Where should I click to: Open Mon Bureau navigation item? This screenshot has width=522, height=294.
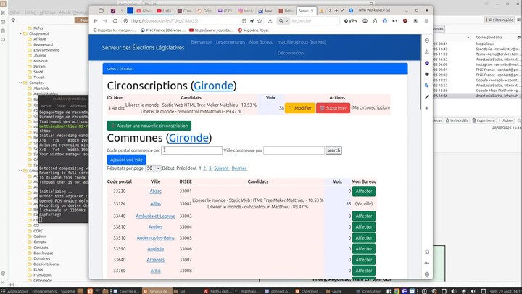261,42
